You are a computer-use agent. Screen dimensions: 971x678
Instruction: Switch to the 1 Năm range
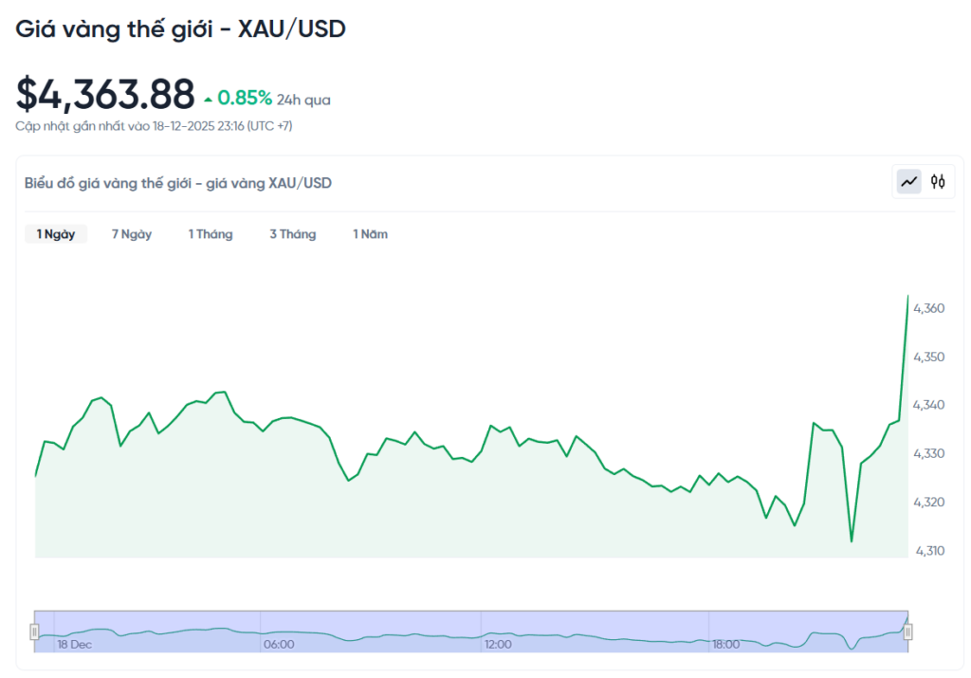[371, 234]
